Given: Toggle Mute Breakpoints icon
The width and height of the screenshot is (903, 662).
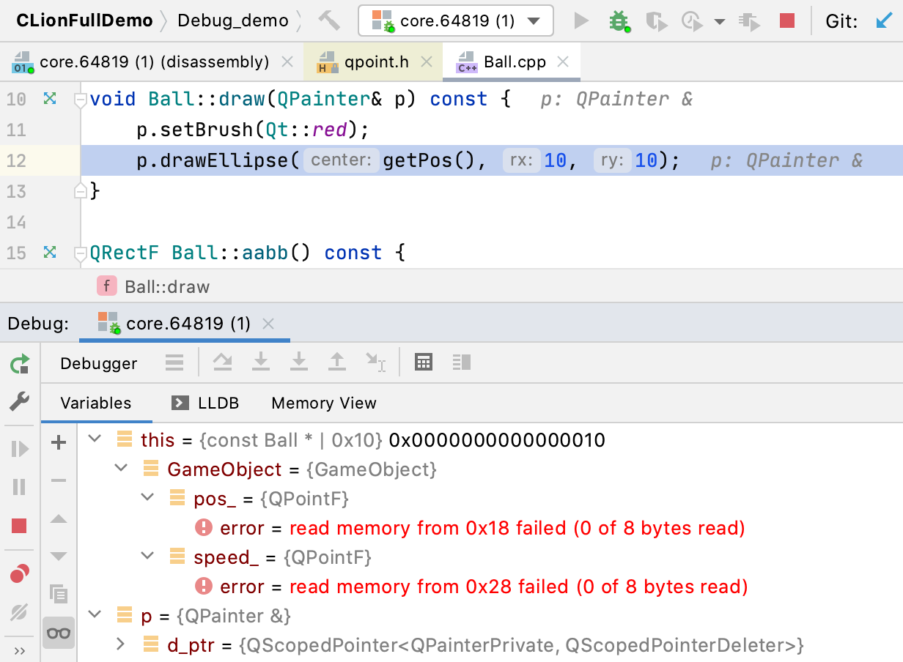Looking at the screenshot, I should (x=20, y=611).
